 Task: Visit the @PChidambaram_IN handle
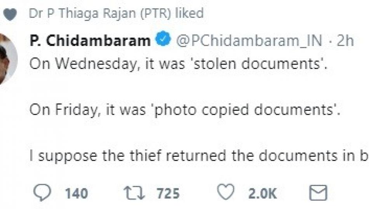pyautogui.click(x=249, y=40)
